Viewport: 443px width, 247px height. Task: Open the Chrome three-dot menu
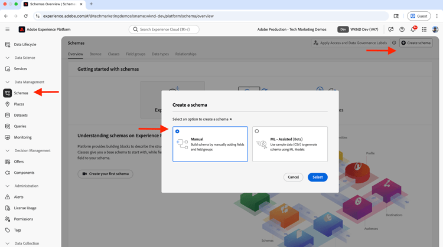coord(437,16)
